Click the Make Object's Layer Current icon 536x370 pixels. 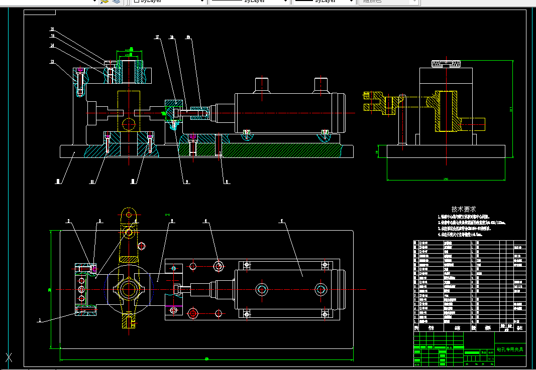tap(104, 2)
